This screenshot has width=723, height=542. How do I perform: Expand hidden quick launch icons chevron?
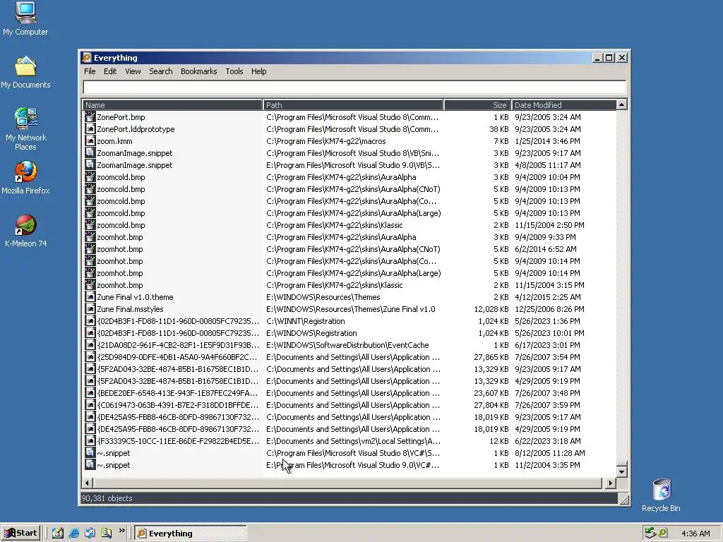(x=121, y=531)
